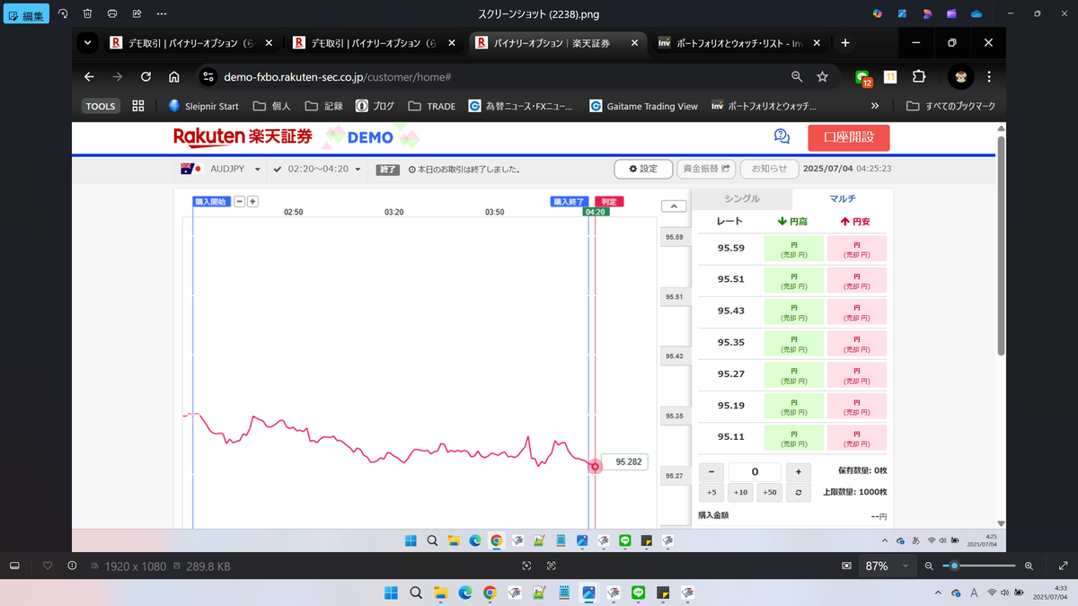Bookmark this page with the star icon
Image resolution: width=1078 pixels, height=606 pixels.
pos(822,77)
